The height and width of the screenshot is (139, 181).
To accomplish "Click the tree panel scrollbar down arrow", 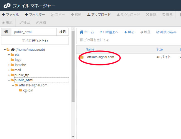I will click(x=73, y=136).
